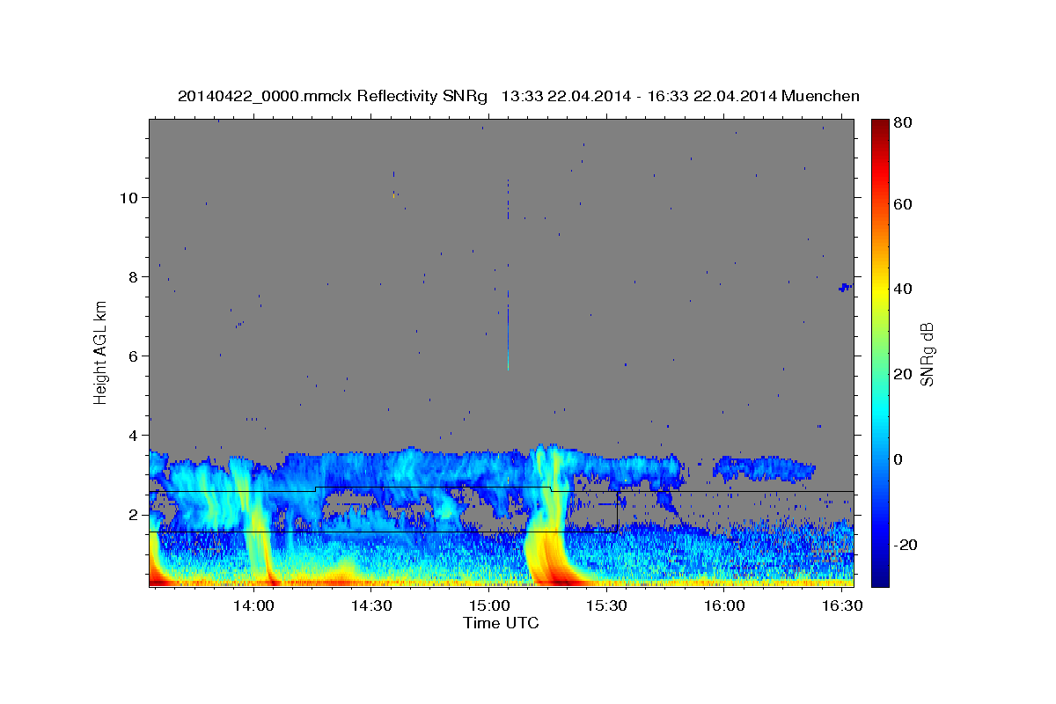Click the date range '13:33 22.04.2014 - 16:33 22.04.2014' in title

pyautogui.click(x=638, y=96)
